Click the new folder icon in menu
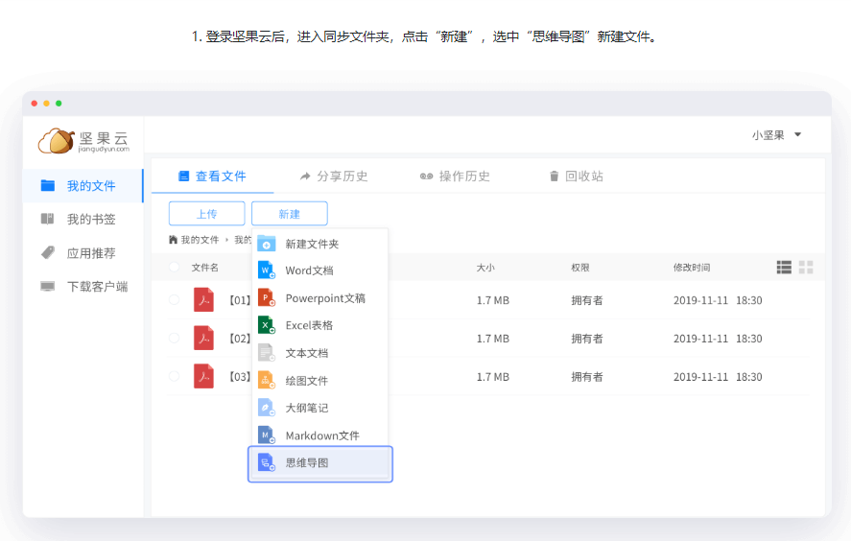Viewport: 851px width, 541px height. tap(267, 244)
